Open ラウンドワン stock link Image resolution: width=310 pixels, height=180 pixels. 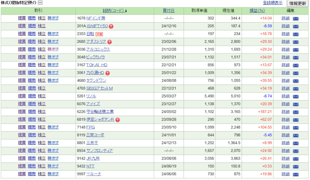tap(96, 80)
